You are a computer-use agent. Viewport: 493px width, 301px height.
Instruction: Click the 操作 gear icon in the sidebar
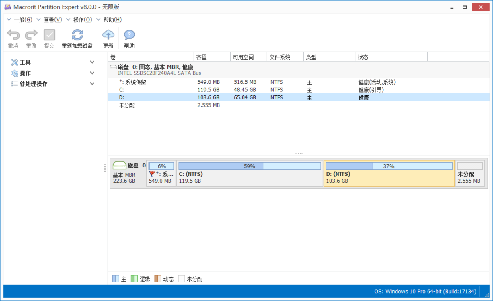(15, 73)
